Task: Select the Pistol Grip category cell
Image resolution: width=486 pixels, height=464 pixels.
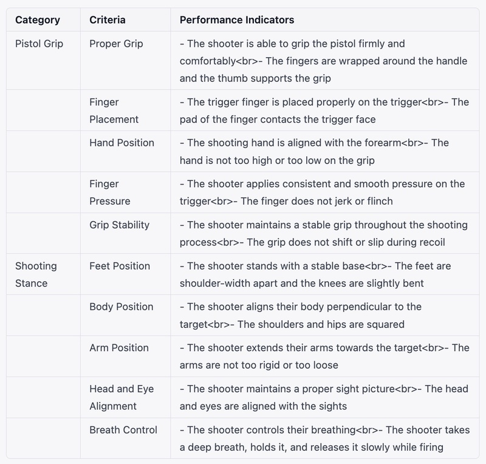Action: [x=39, y=44]
